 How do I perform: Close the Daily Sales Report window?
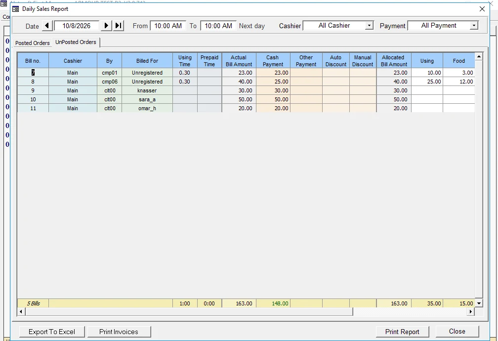[482, 9]
